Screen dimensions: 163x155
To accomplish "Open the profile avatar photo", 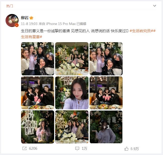I will [12, 20].
